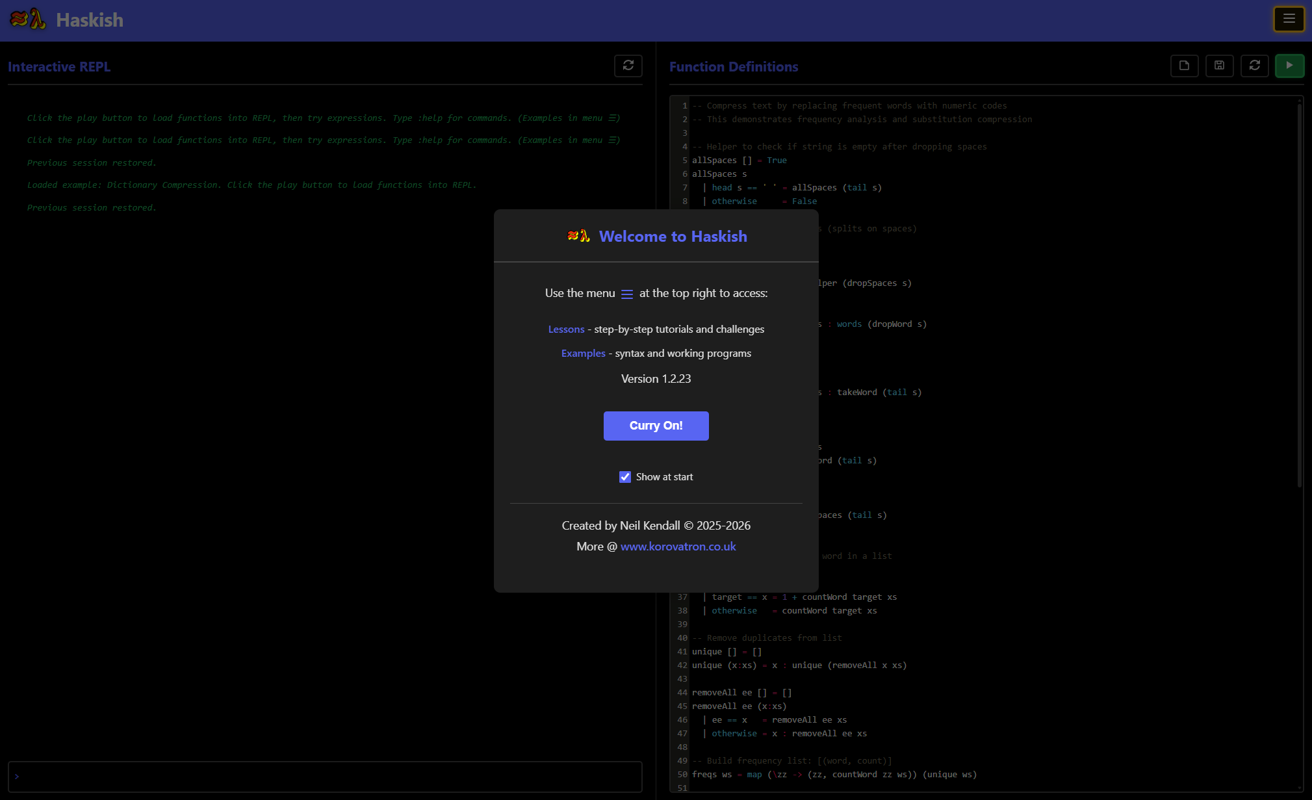Click the 'Welcome to Haskish' dialog title

tap(673, 237)
